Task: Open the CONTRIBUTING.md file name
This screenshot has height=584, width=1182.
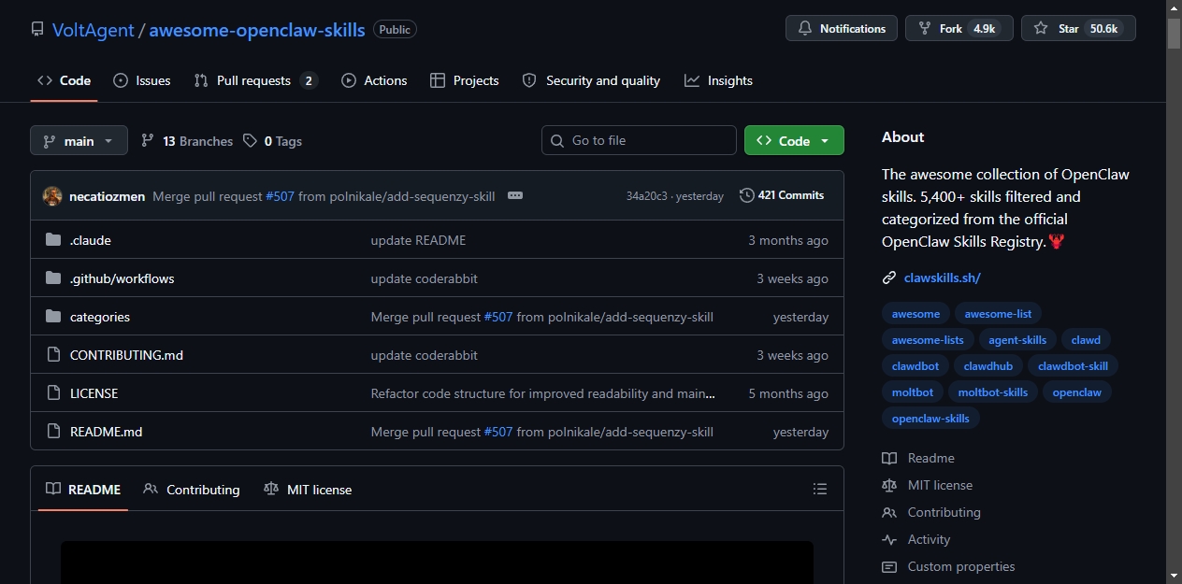Action: [126, 355]
